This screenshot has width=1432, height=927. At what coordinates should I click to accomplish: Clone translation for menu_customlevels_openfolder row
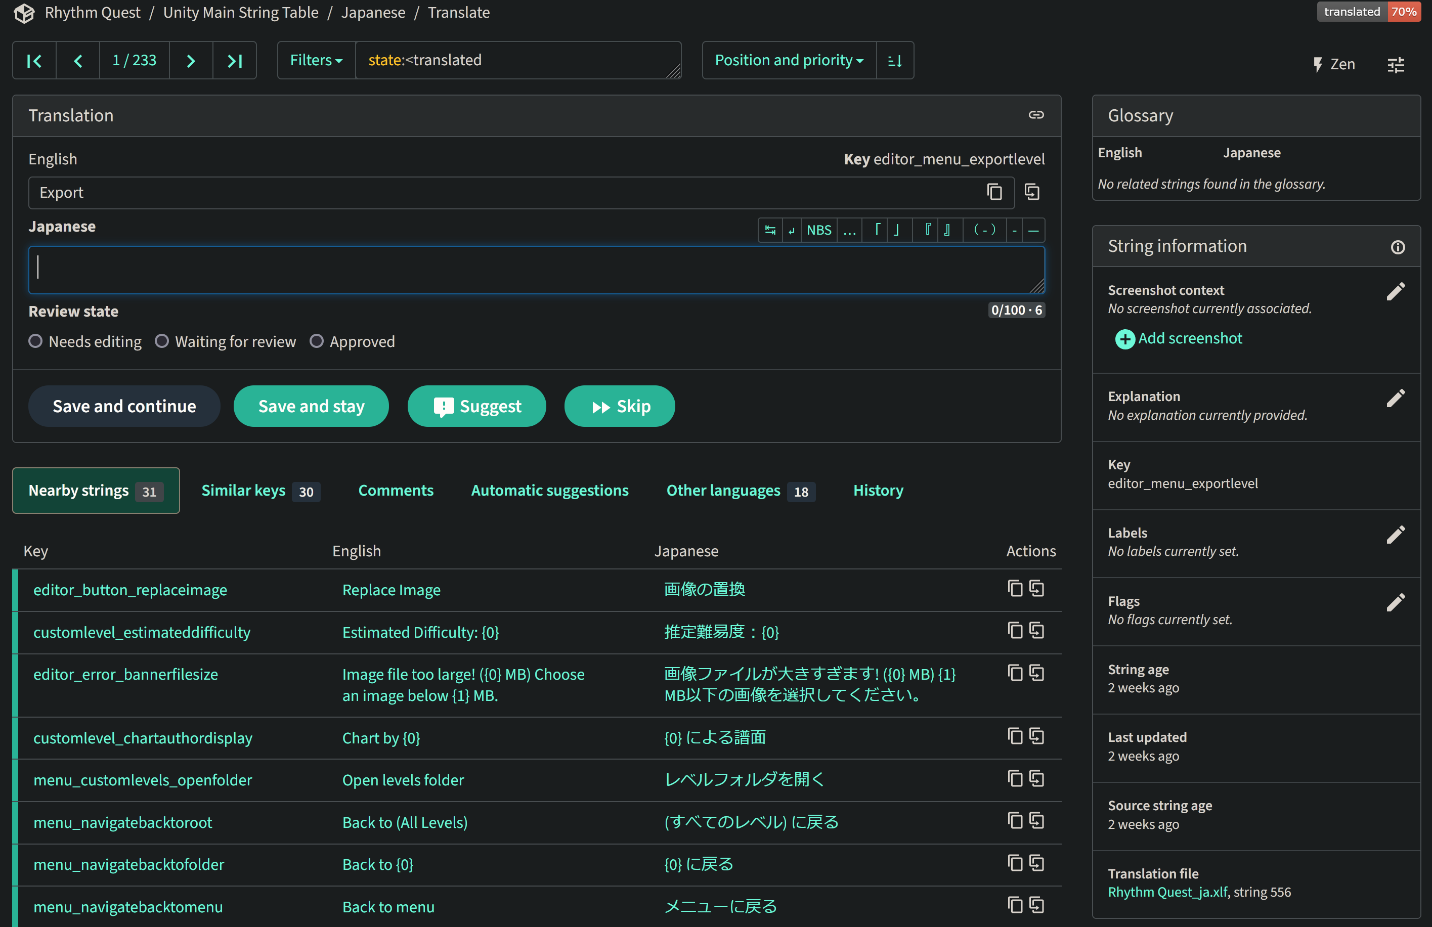1037,778
